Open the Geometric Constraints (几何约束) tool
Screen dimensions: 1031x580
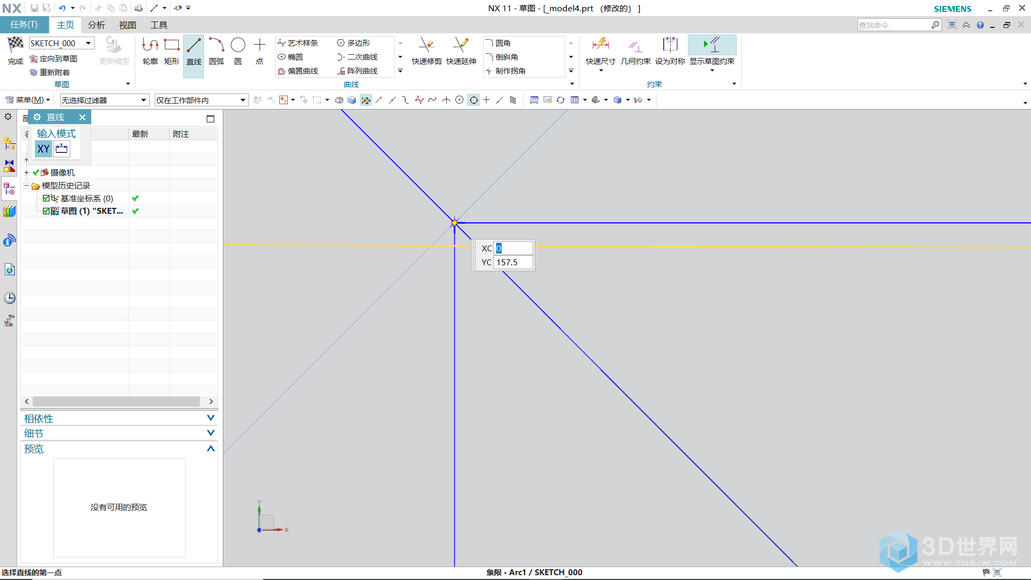tap(636, 51)
